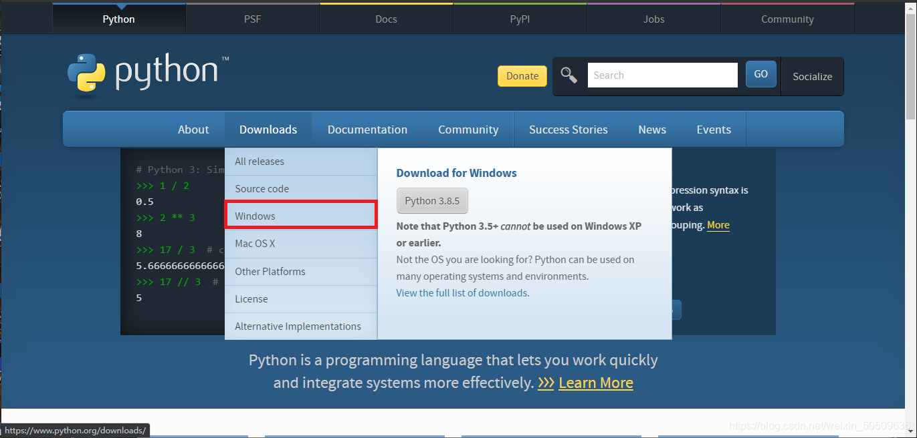Open search using the magnifying glass icon
The height and width of the screenshot is (438, 917).
[x=569, y=75]
